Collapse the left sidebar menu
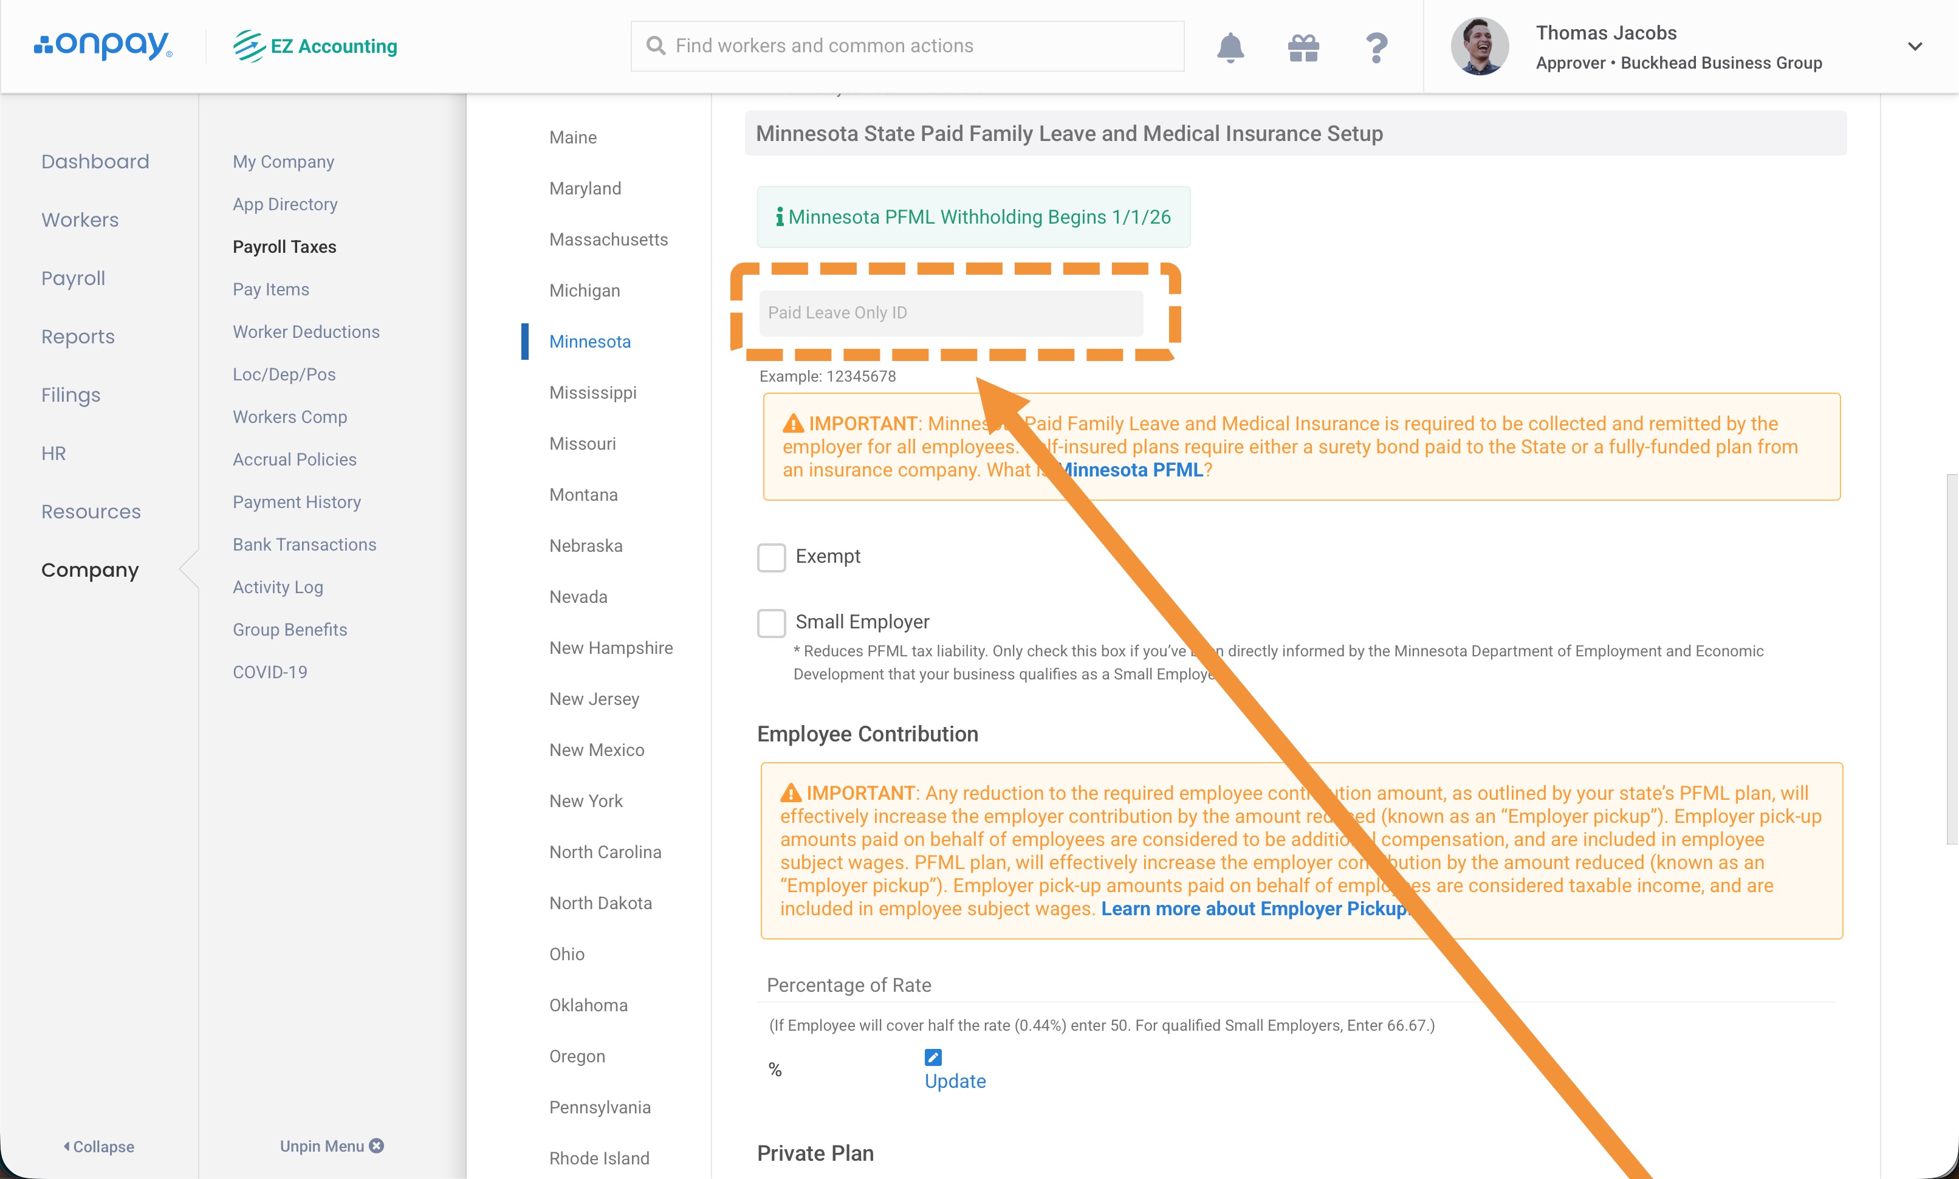1959x1179 pixels. (x=98, y=1146)
